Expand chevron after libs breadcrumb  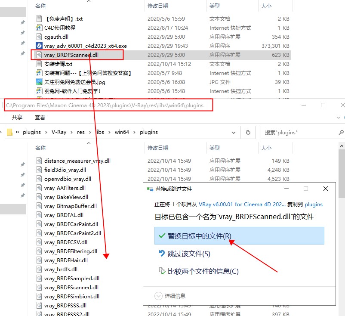pos(109,132)
